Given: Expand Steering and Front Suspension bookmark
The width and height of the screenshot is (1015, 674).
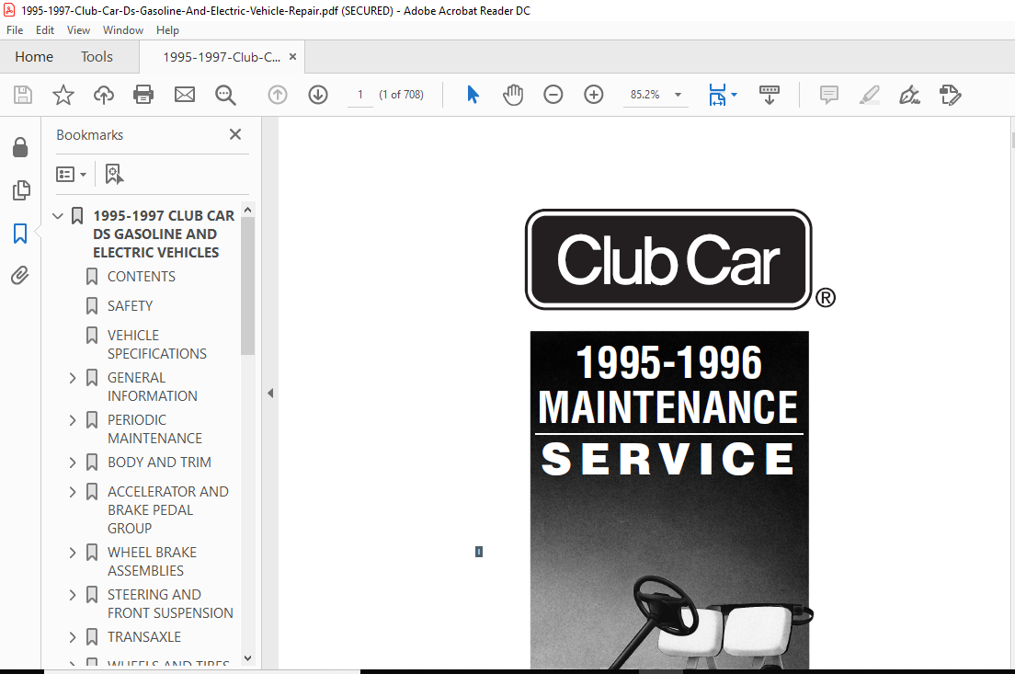Looking at the screenshot, I should [x=72, y=594].
